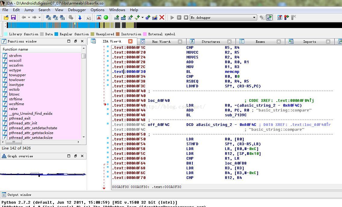Click the add breakpoint traffic light icon
Image resolution: width=342 pixels, height=207 pixels.
286,17
